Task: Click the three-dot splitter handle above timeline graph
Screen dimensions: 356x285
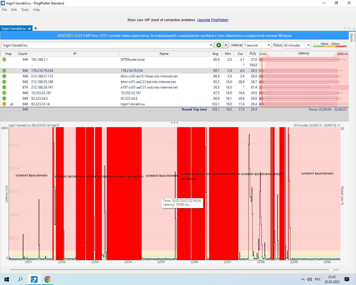Action: [174, 122]
